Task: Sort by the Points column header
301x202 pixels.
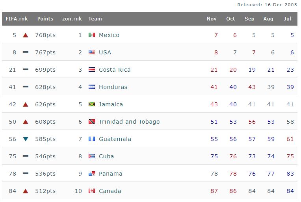Action: (x=45, y=19)
